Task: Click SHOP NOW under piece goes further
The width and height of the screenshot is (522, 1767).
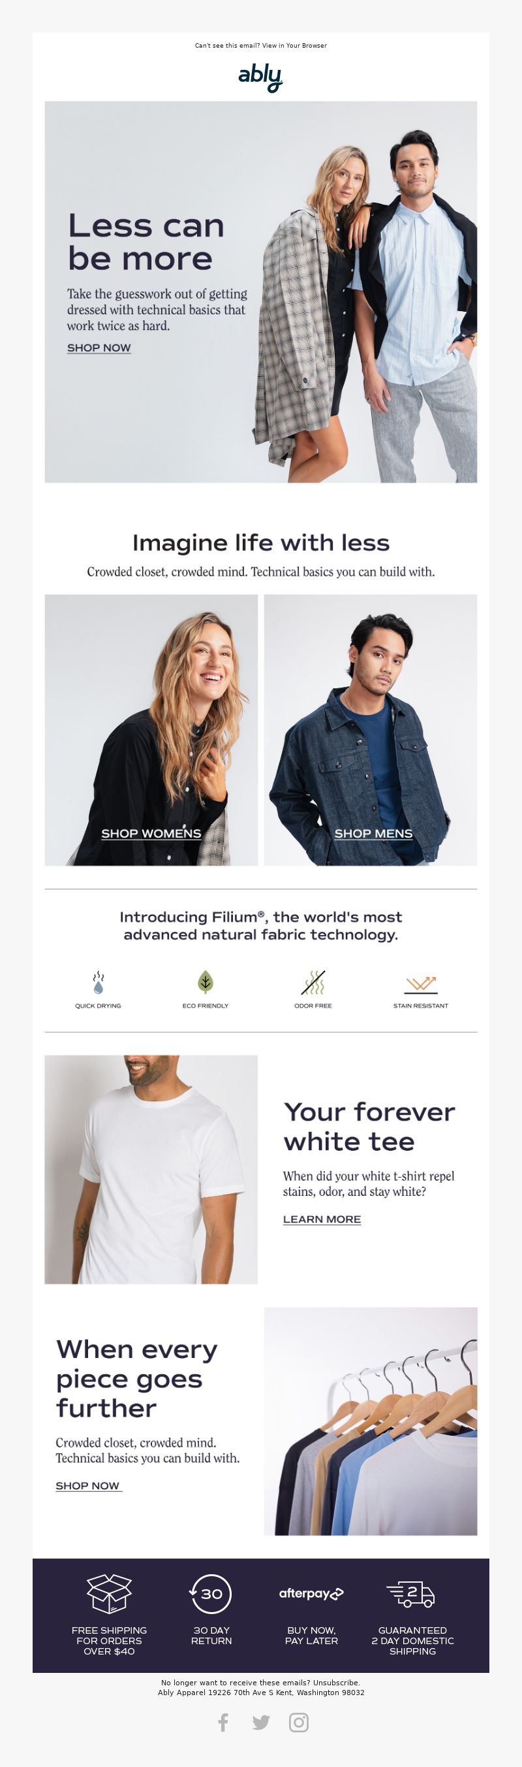Action: click(x=88, y=1485)
